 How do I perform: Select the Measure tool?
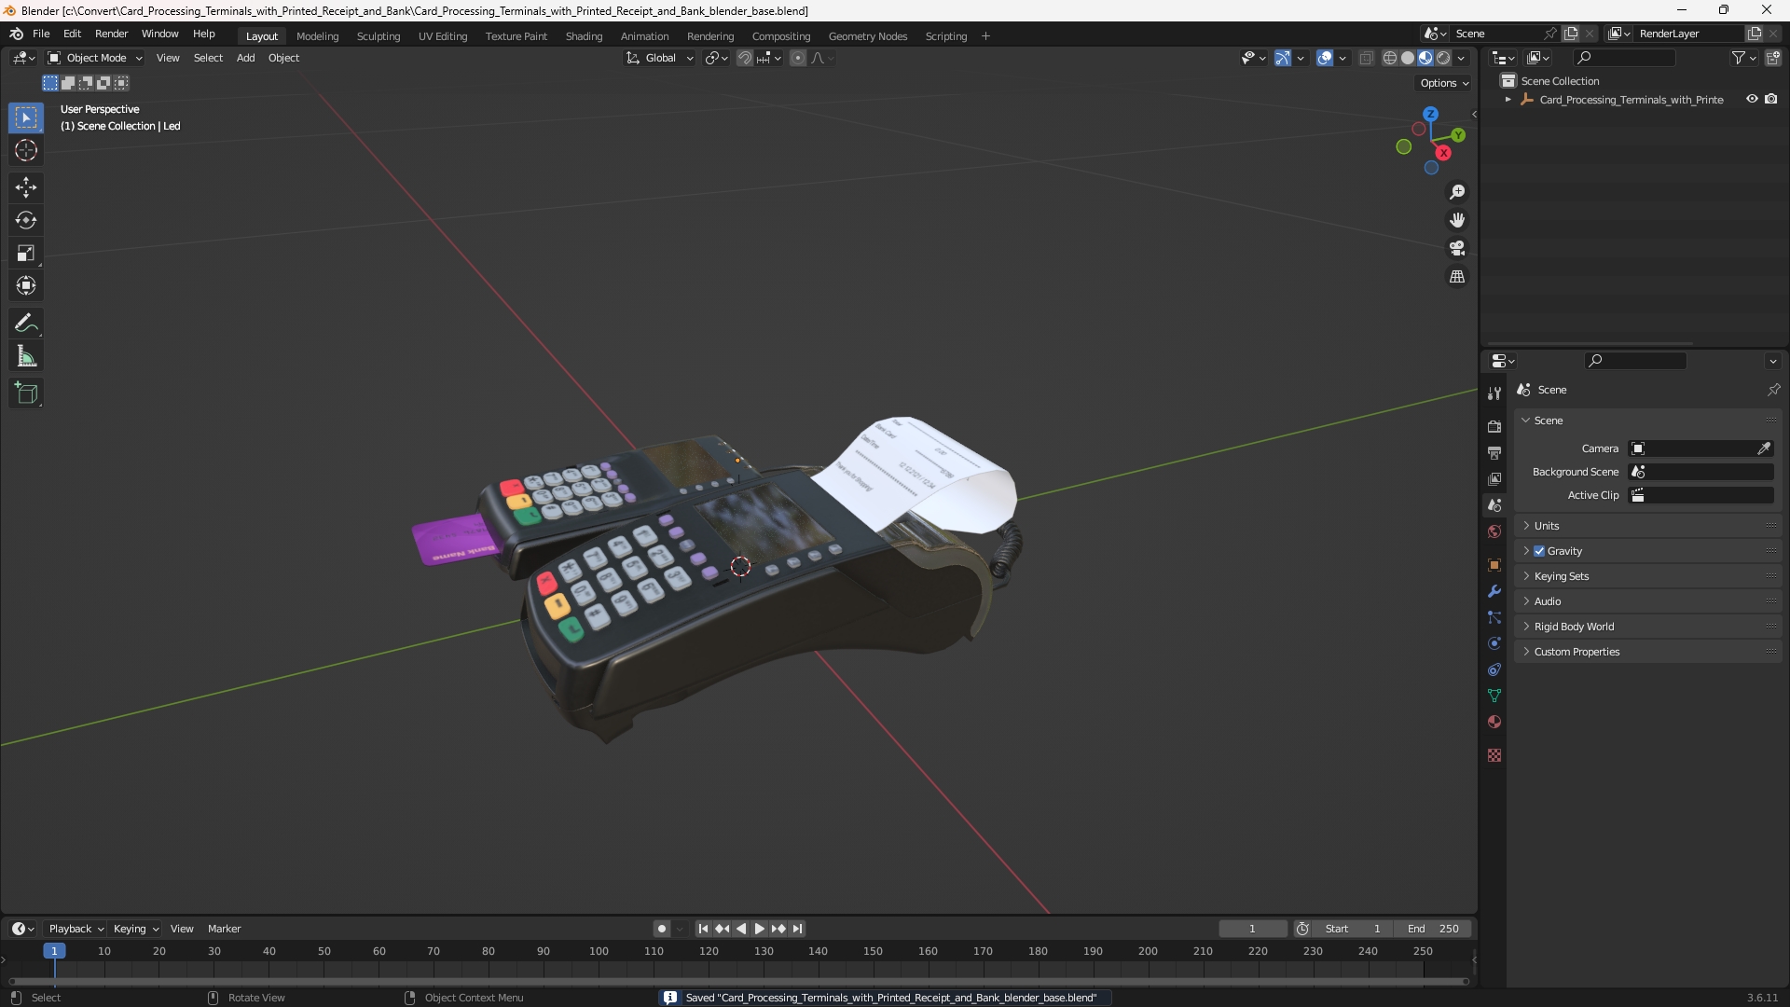(x=26, y=356)
